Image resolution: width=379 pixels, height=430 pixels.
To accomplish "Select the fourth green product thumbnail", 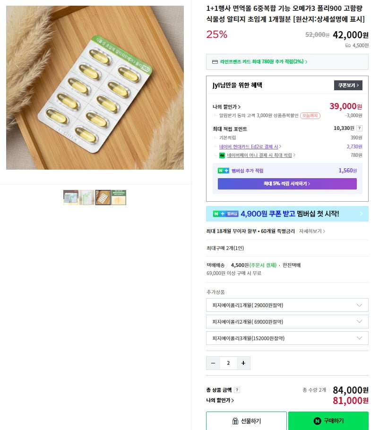I will 119,198.
